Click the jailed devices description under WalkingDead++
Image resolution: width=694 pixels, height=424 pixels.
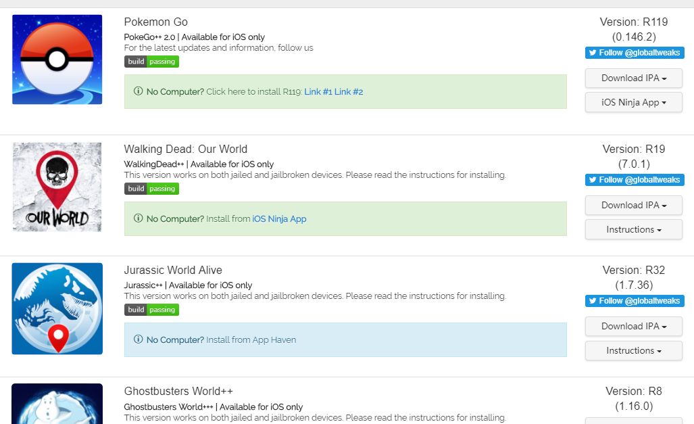(x=315, y=175)
